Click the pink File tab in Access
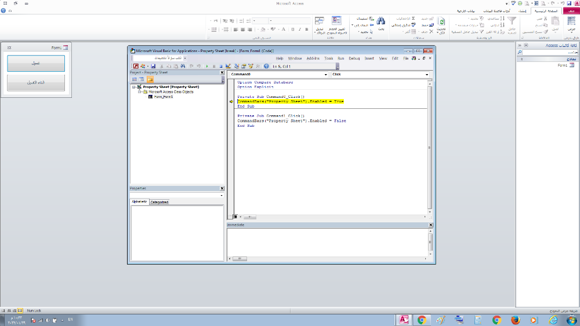The height and width of the screenshot is (326, 580). [571, 11]
